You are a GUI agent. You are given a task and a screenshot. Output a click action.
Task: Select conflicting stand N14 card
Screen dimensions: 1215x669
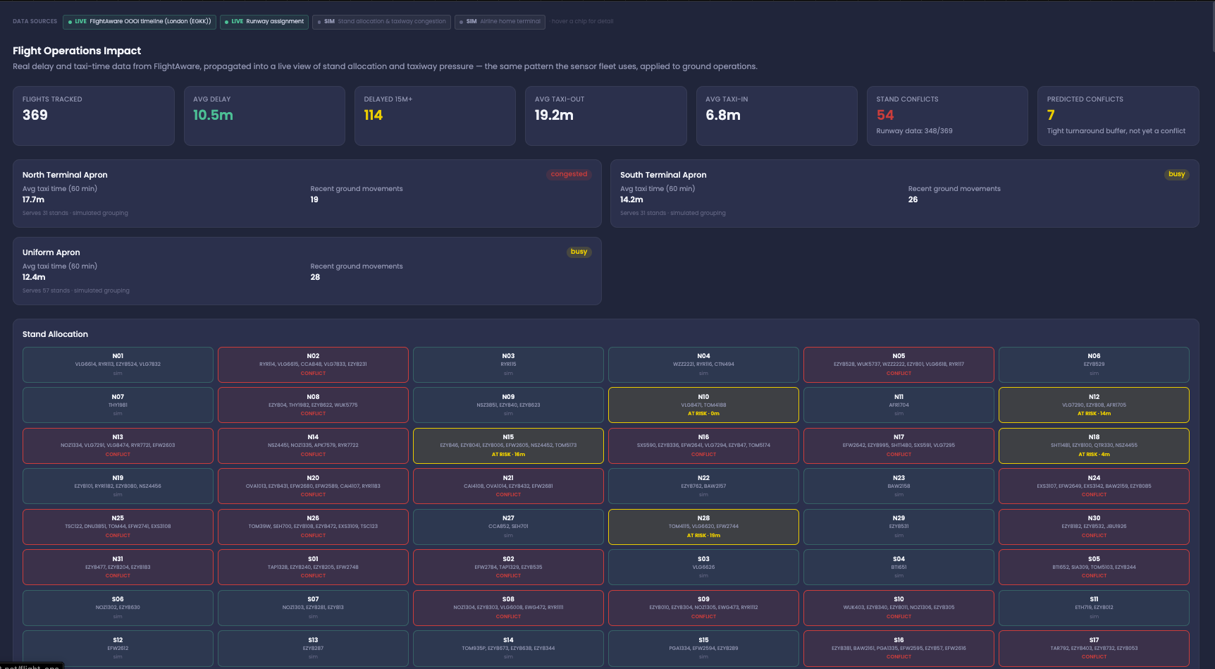[313, 446]
